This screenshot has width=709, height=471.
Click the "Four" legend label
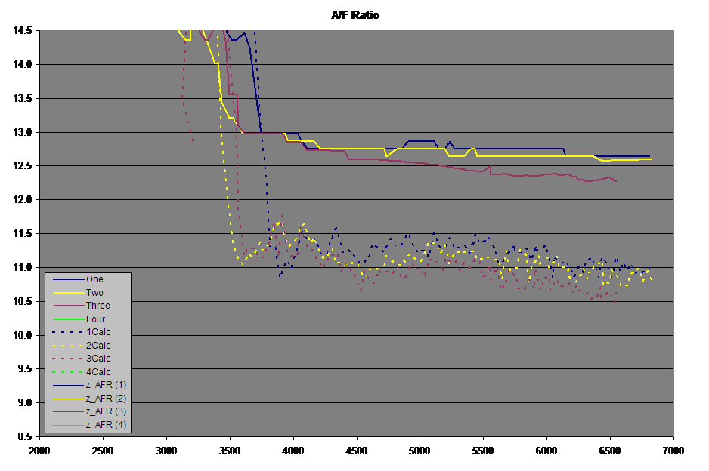(x=95, y=319)
